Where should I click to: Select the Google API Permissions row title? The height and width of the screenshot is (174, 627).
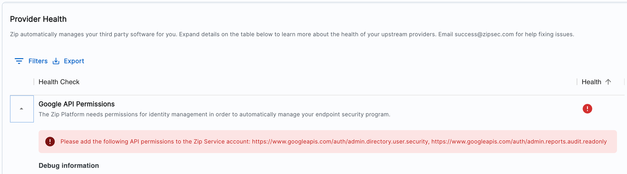click(x=77, y=104)
